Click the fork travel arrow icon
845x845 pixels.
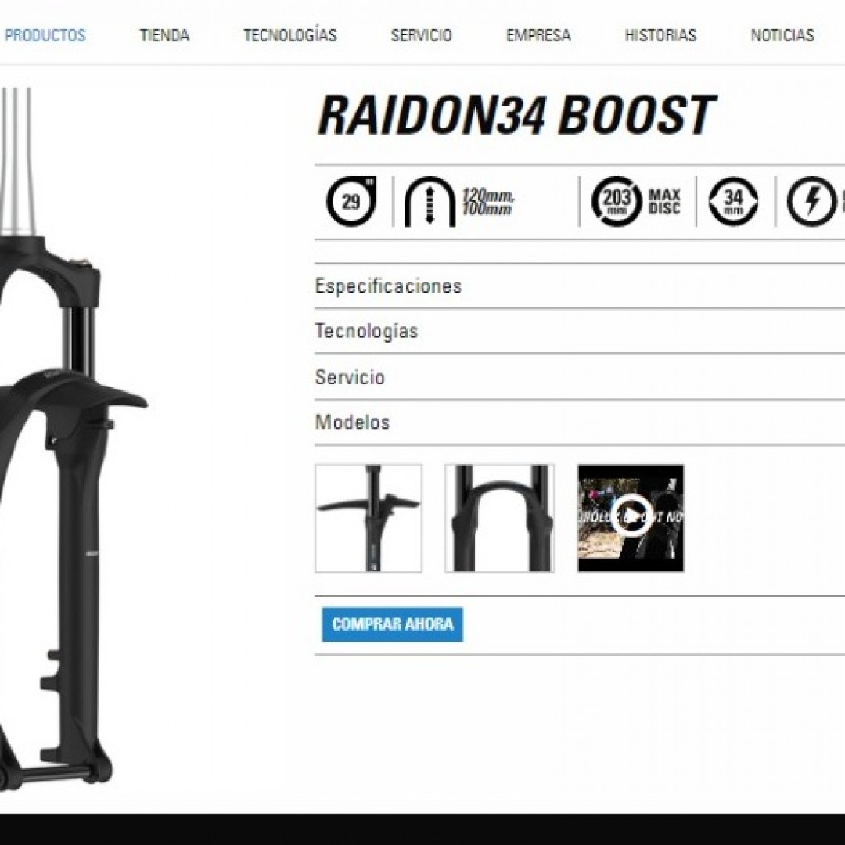430,202
